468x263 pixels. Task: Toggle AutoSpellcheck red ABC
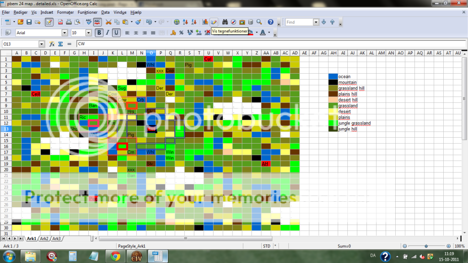tap(97, 22)
